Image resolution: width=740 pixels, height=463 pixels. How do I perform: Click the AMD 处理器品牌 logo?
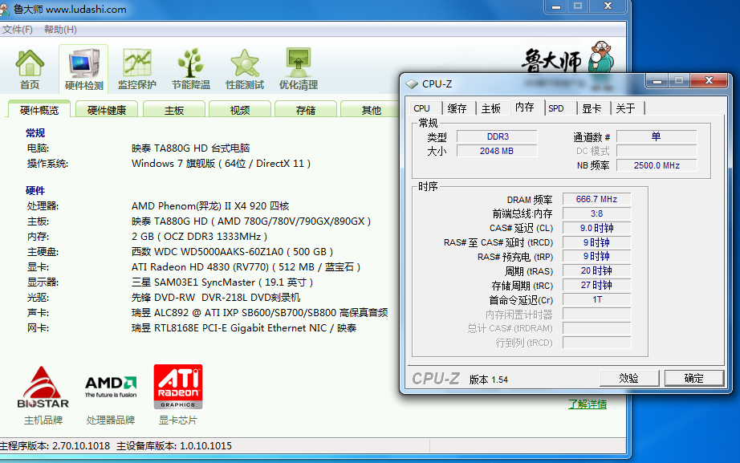[111, 387]
